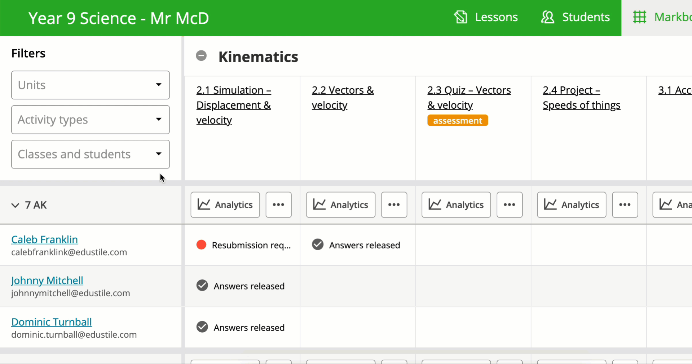
Task: Open more options for 2.3 Quiz
Action: click(x=510, y=205)
